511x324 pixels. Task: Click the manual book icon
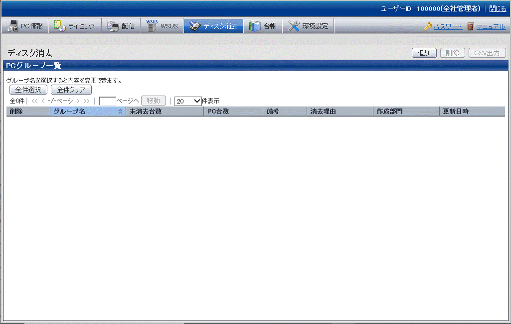pos(470,26)
